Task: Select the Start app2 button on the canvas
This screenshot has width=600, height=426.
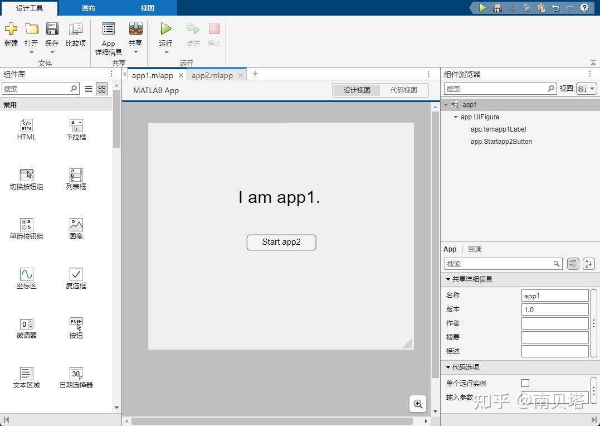Action: click(x=281, y=243)
